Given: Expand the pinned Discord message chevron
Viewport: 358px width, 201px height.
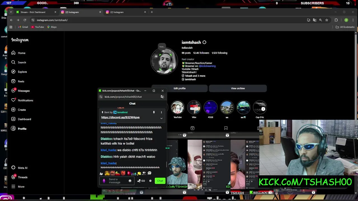Looking at the screenshot, I should click(x=161, y=118).
